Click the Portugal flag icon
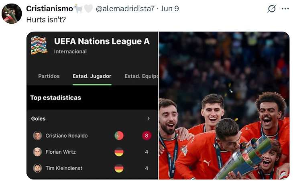This screenshot has width=293, height=181. click(119, 136)
